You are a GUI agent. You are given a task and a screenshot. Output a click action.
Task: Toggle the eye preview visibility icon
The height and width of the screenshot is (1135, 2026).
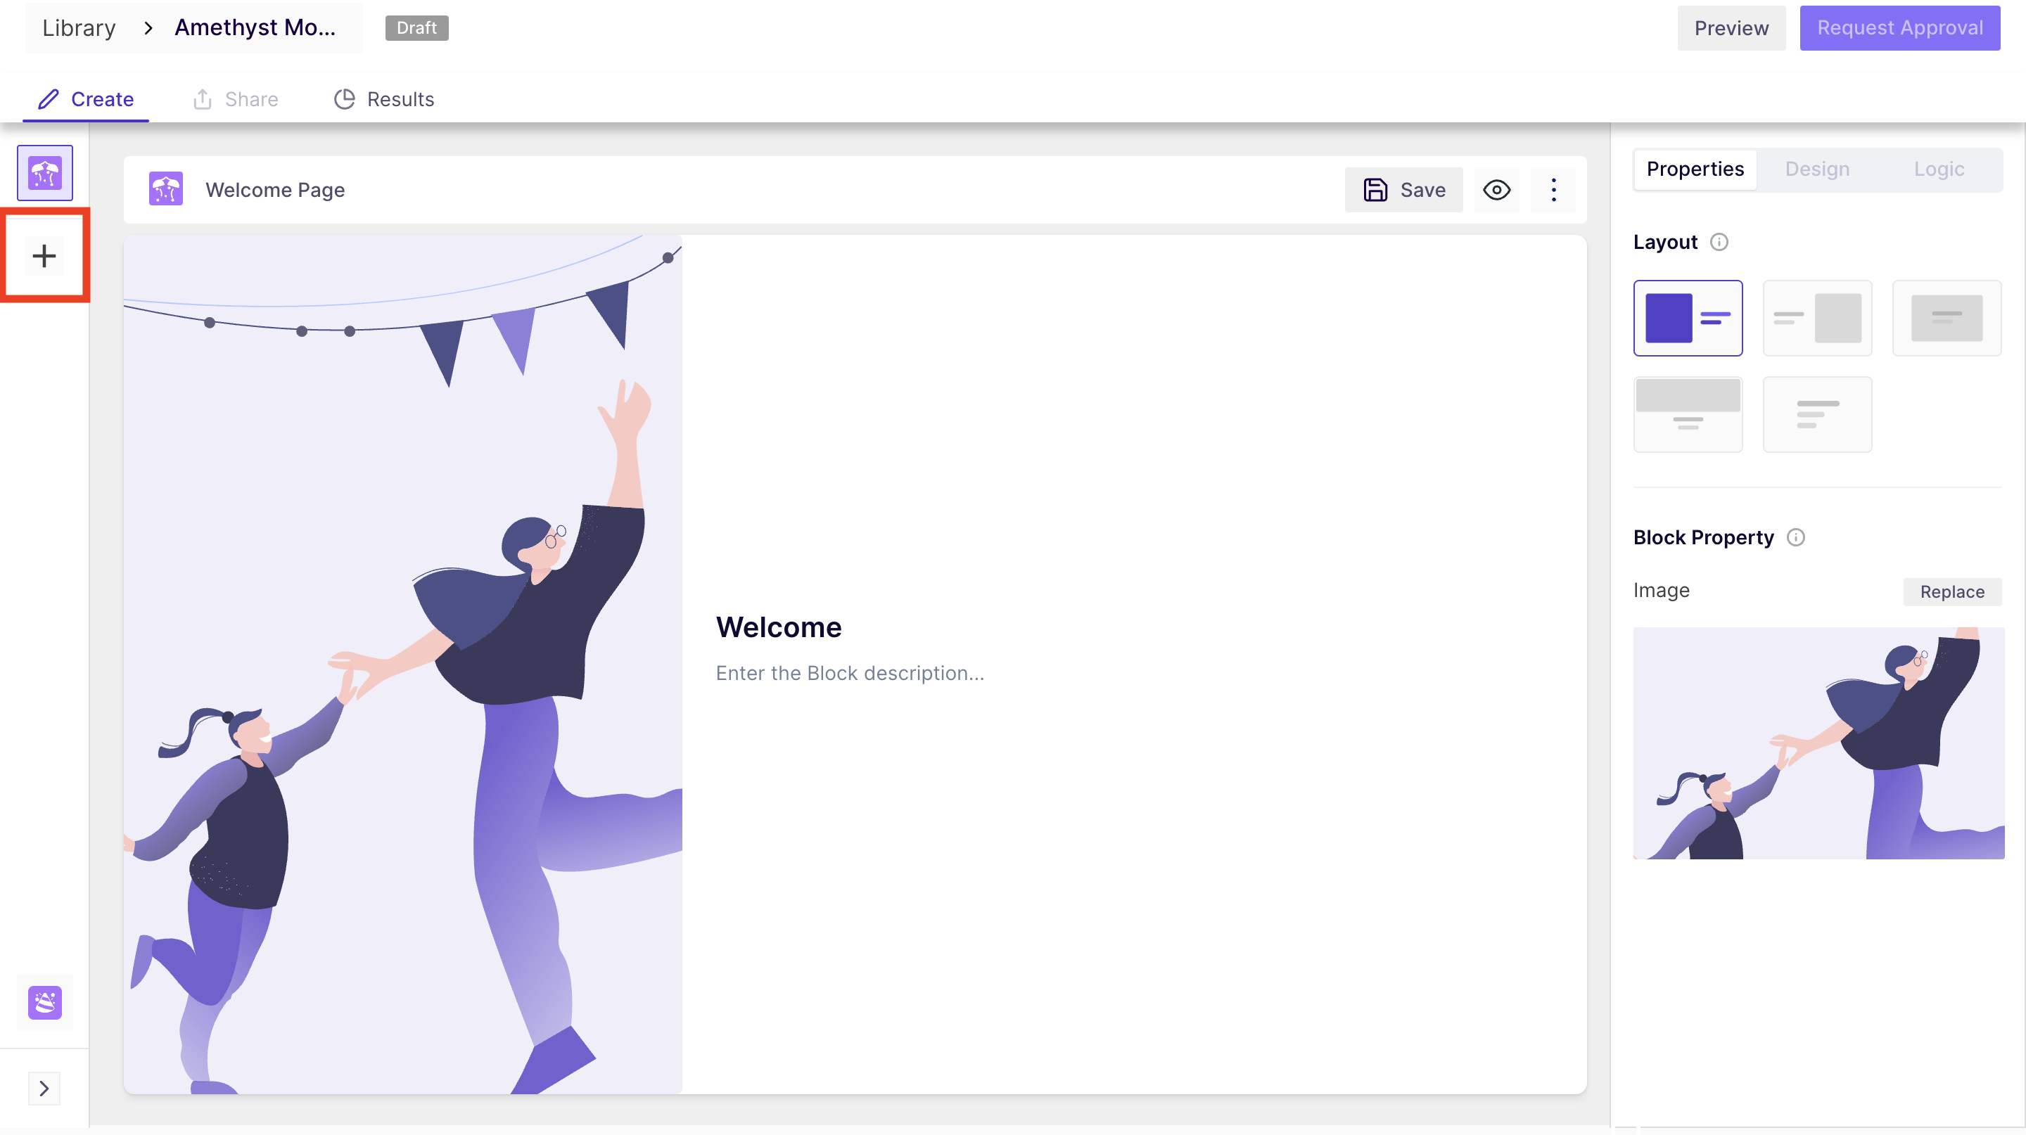tap(1496, 189)
